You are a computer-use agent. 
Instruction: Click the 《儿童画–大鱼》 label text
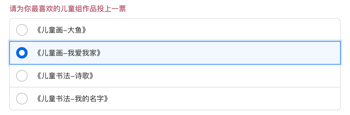tap(61, 30)
